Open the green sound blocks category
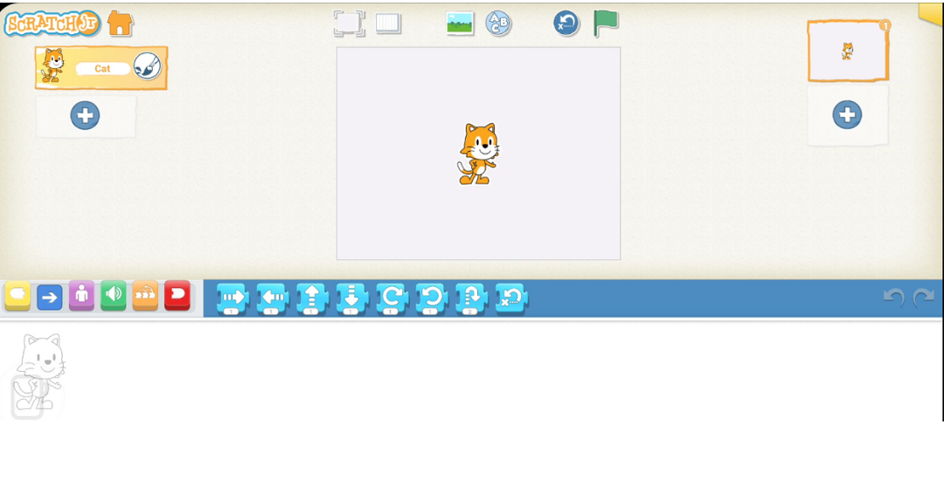The image size is (944, 500). pyautogui.click(x=114, y=297)
